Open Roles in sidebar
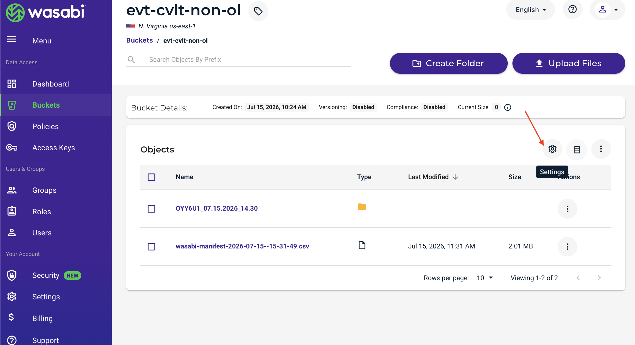635x345 pixels. pyautogui.click(x=41, y=212)
